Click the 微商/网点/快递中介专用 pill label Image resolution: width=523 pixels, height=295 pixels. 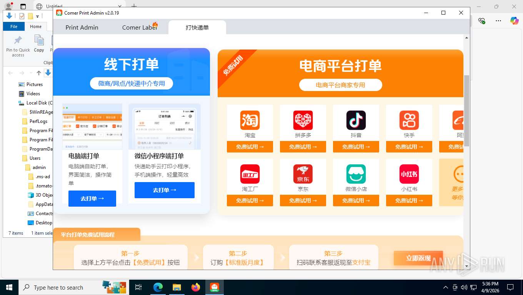pos(132,83)
